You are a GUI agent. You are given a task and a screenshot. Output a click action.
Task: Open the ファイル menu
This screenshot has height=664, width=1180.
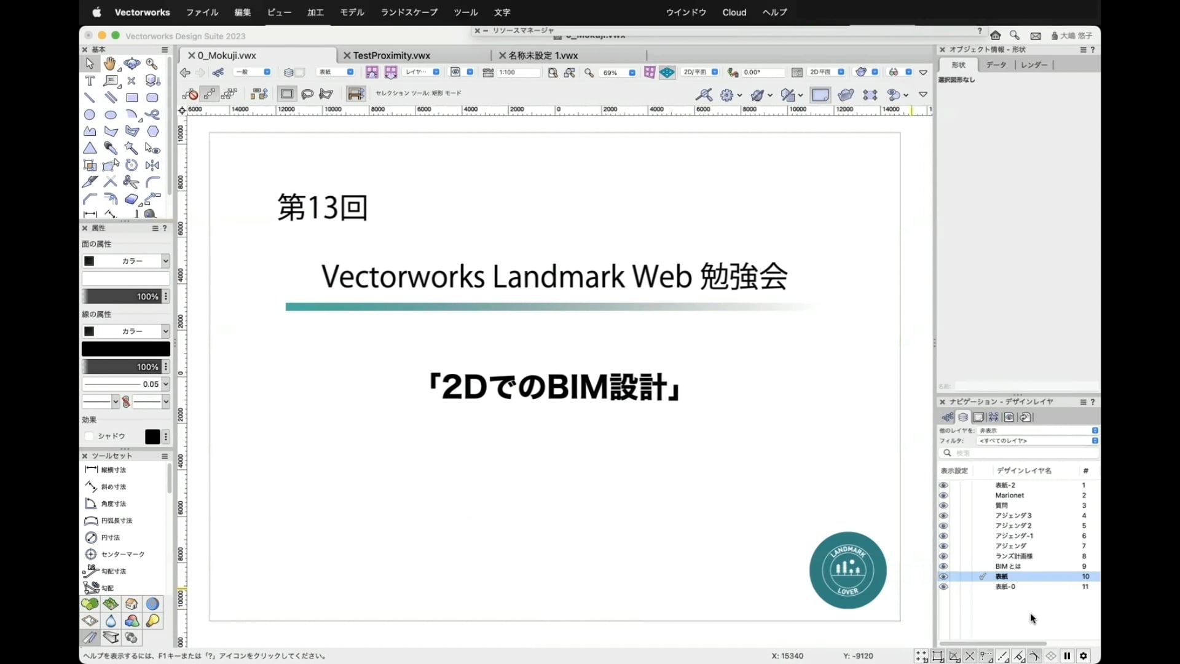(x=202, y=12)
